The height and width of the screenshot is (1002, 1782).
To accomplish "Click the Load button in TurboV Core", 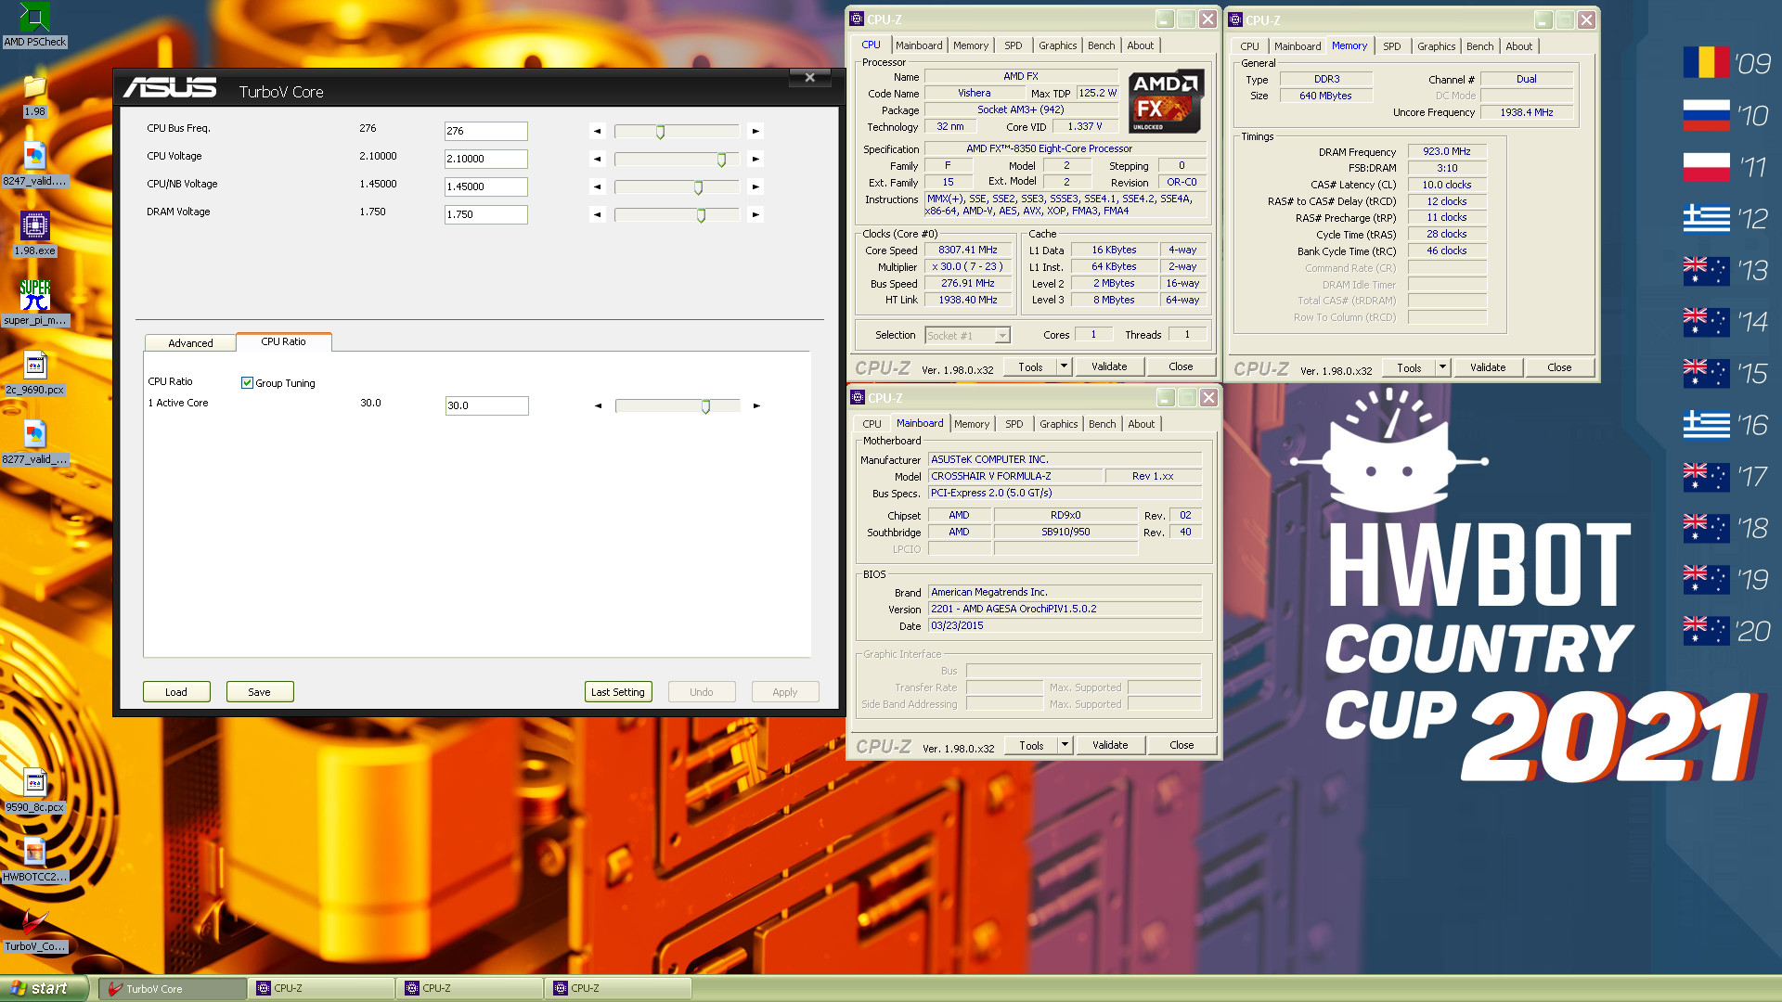I will click(x=176, y=692).
